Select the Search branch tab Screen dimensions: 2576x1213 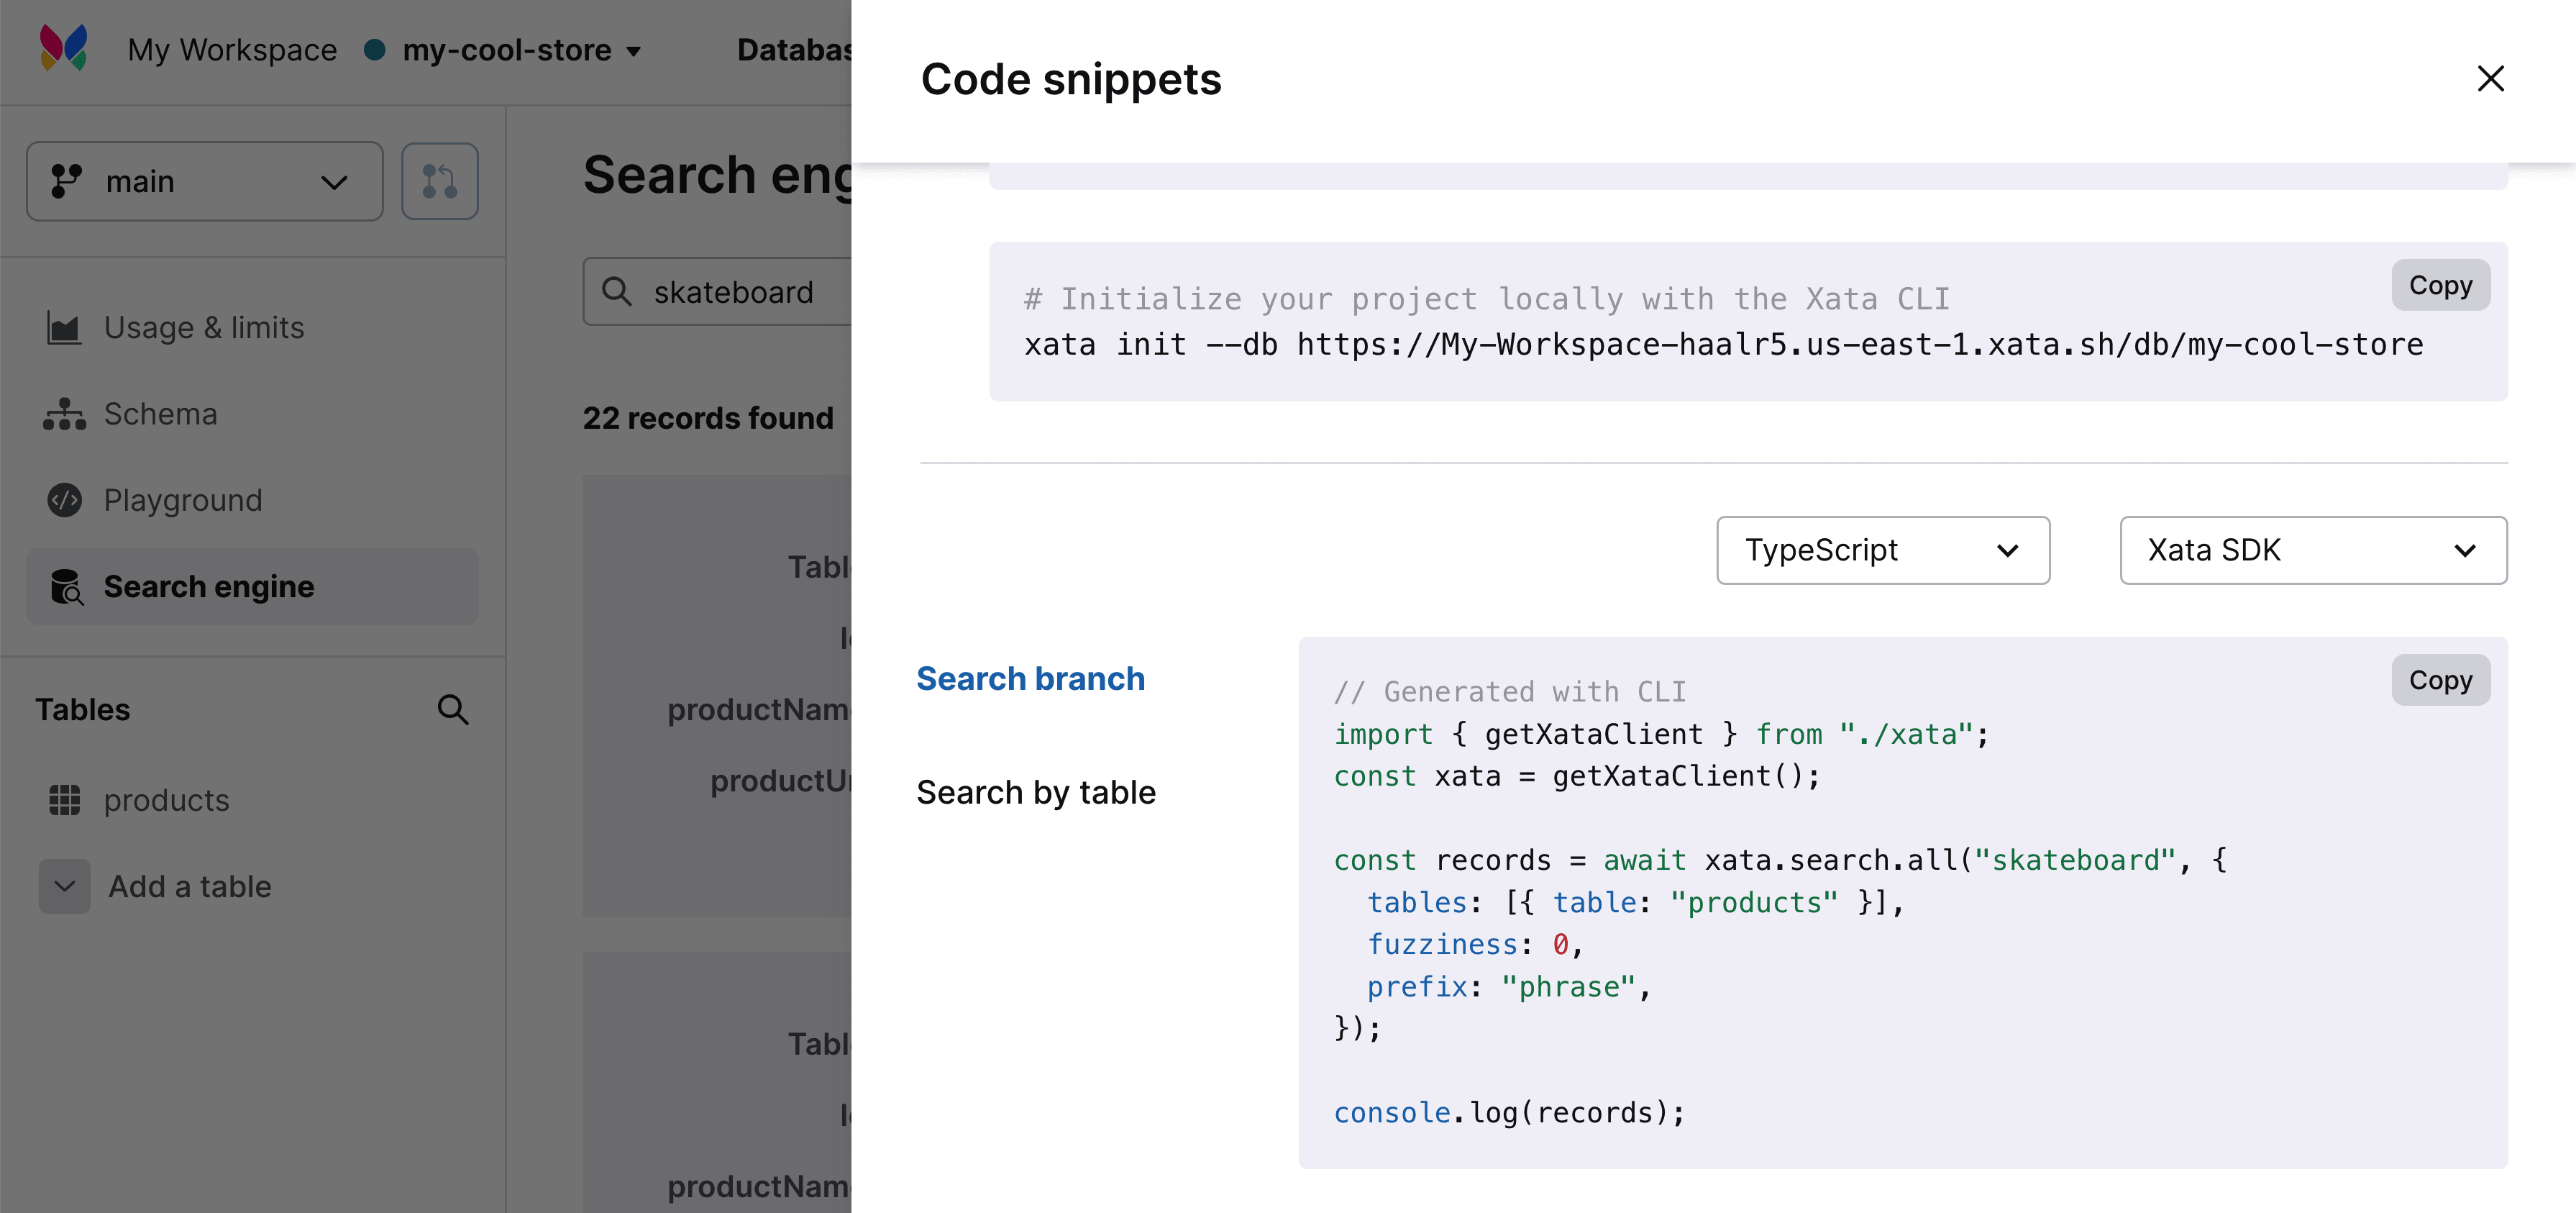pyautogui.click(x=1030, y=678)
